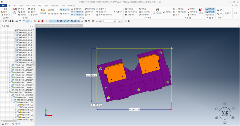Click 선택 in the 삭제 delete group
Screen dimensions: 240x126
click(220, 10)
